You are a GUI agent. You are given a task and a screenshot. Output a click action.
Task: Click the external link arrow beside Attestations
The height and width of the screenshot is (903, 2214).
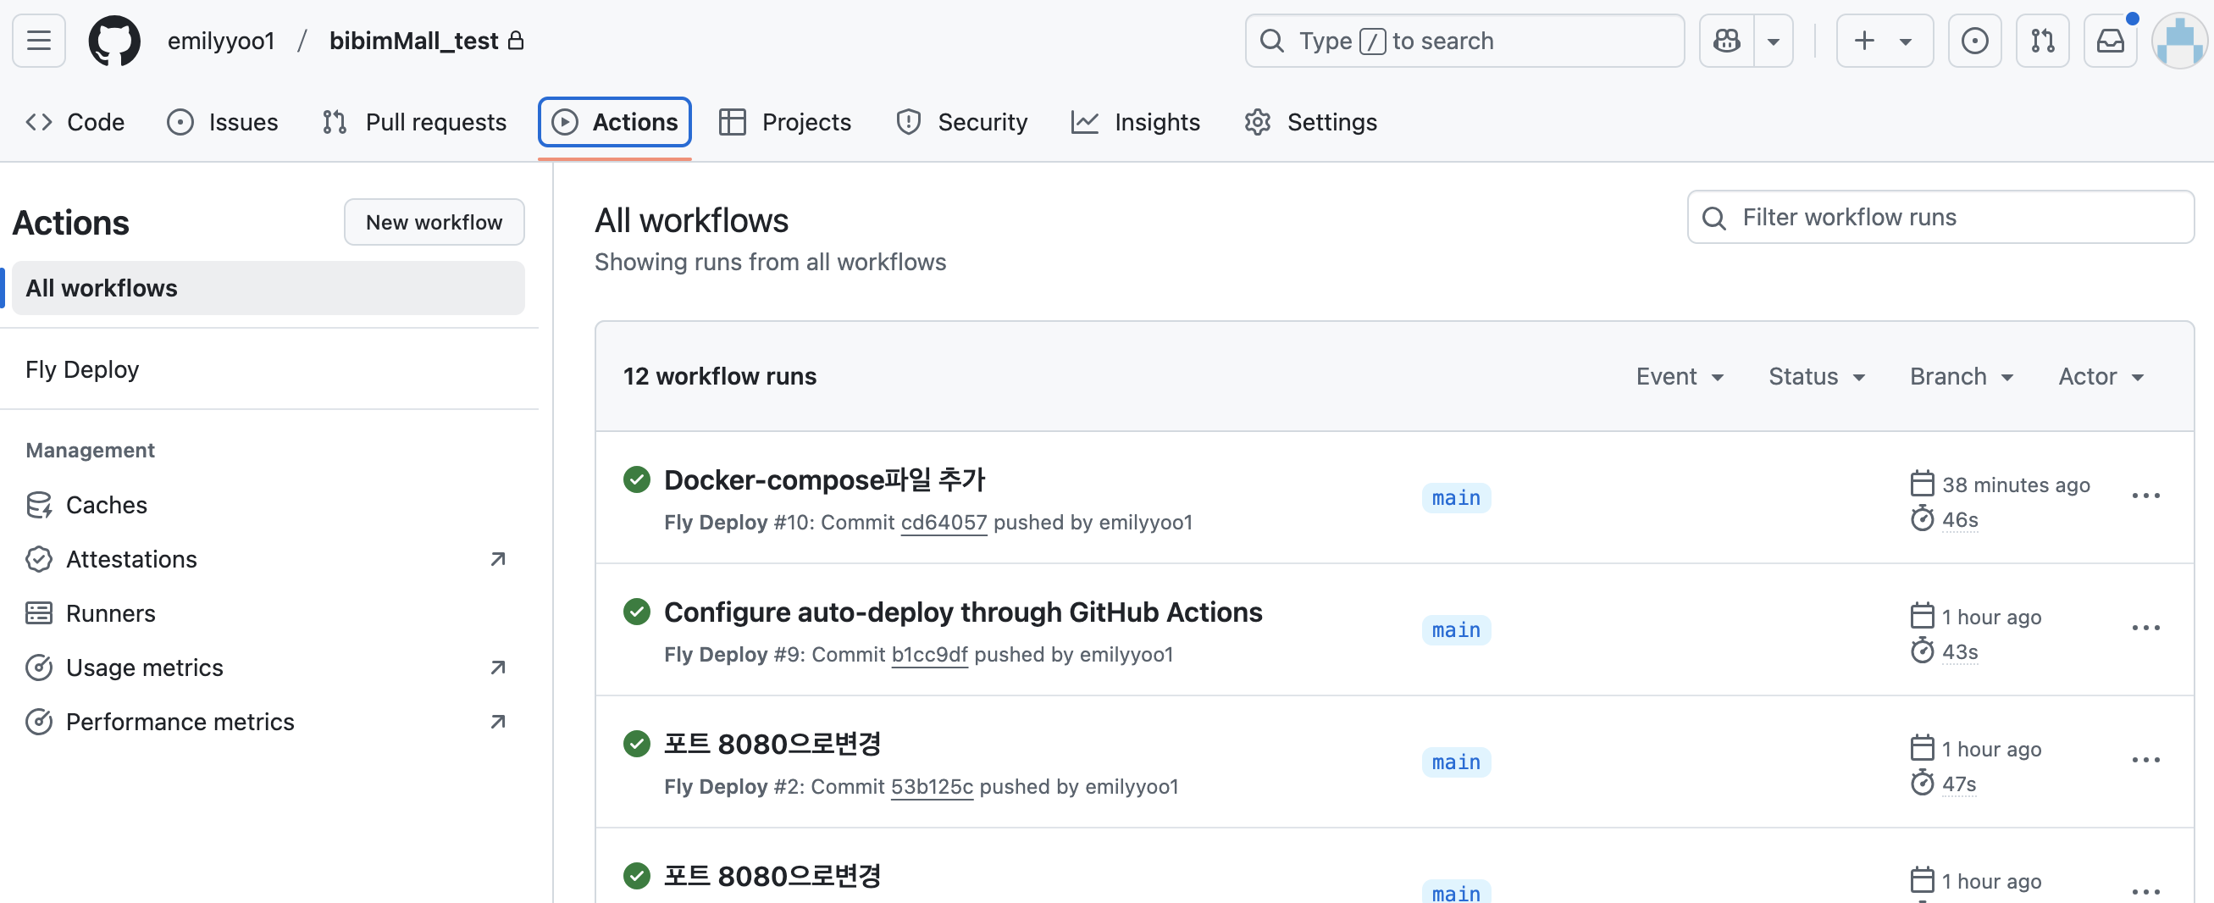point(498,559)
